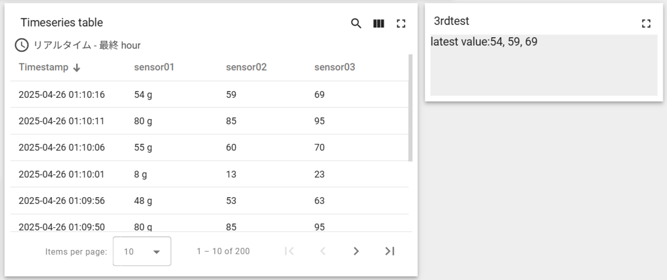Select row showing 48 g reading
This screenshot has height=280, width=667.
[209, 201]
